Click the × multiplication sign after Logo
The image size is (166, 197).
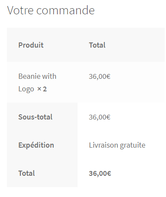[x=39, y=89]
